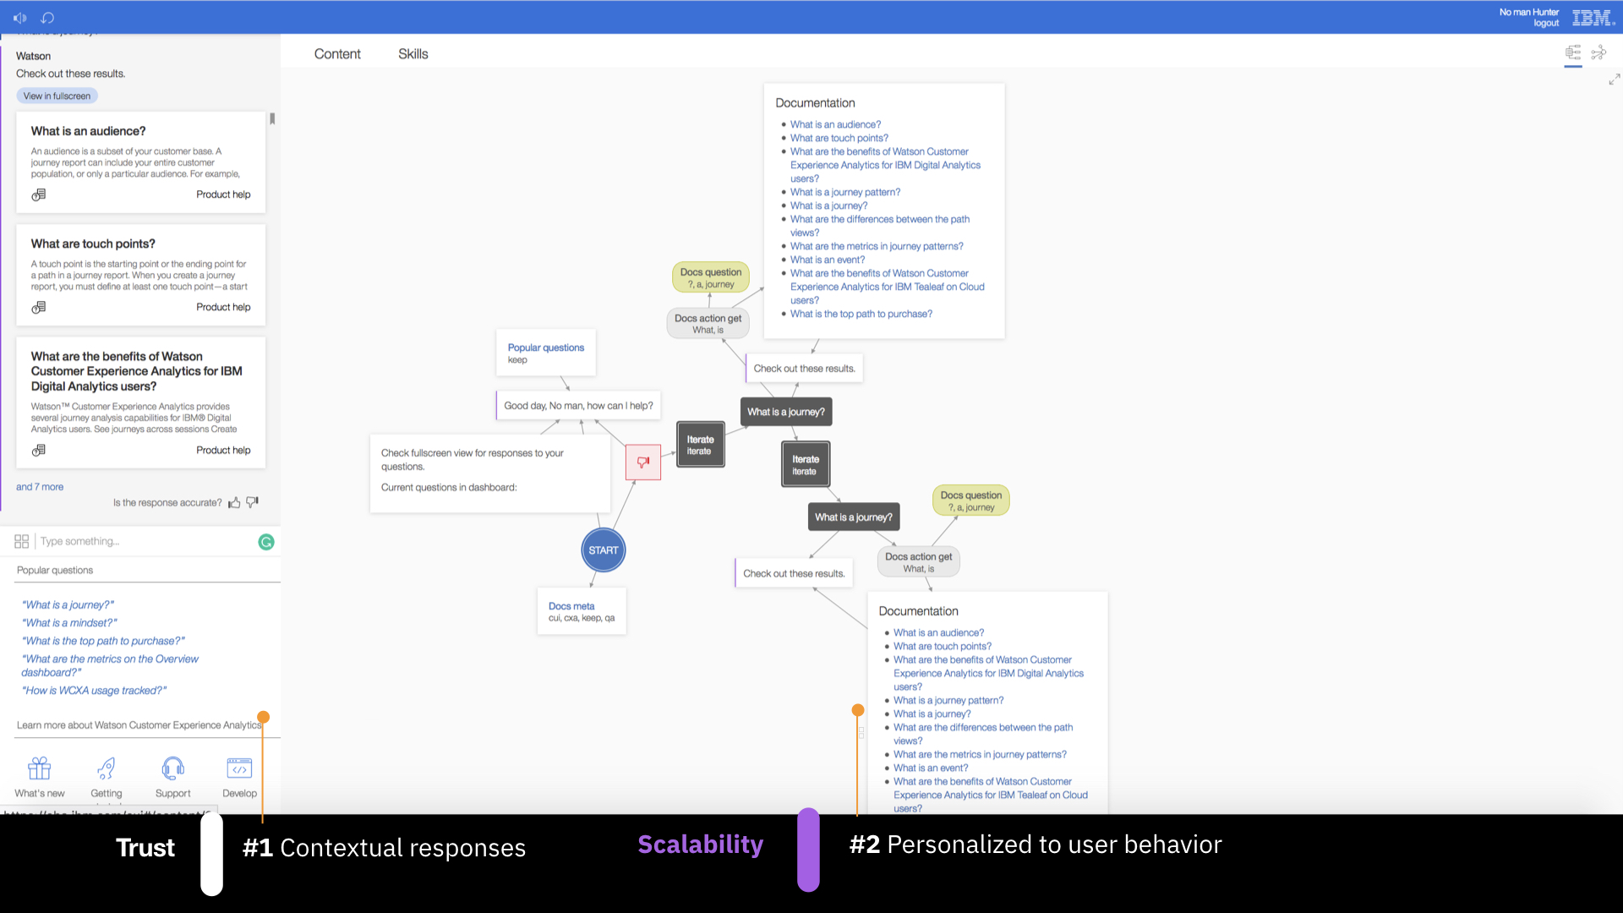
Task: Open the grid menu icon beside input
Action: 22,541
